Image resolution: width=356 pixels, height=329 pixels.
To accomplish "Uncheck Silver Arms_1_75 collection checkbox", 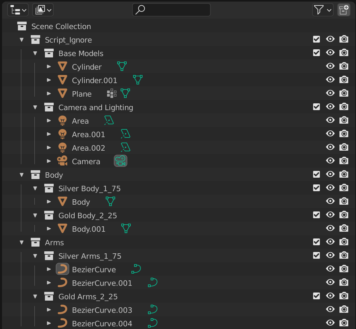I will (x=316, y=255).
